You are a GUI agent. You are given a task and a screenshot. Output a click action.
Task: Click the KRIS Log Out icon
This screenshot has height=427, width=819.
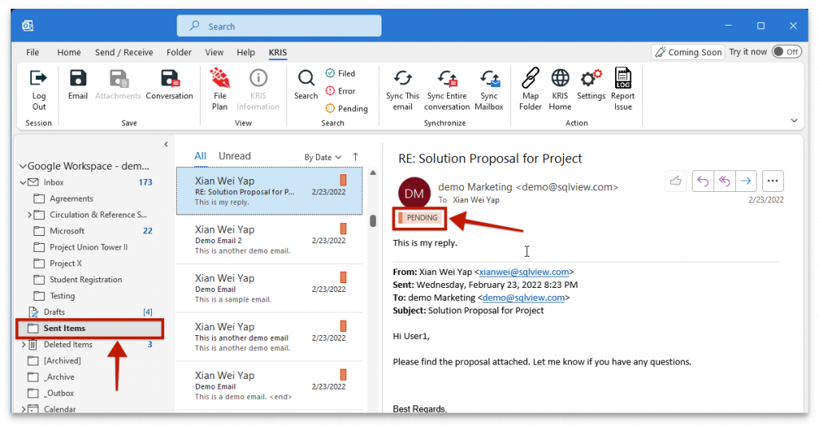38,78
